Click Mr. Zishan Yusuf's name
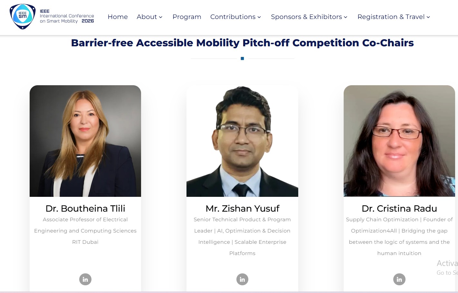458x293 pixels. 242,208
